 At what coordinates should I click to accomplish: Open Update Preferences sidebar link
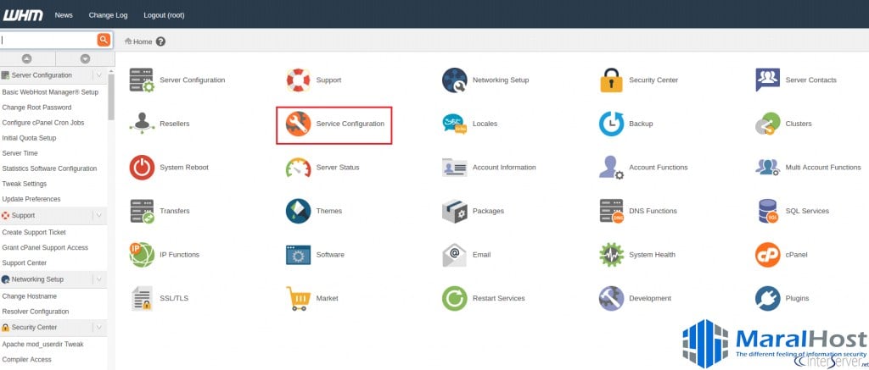(31, 199)
